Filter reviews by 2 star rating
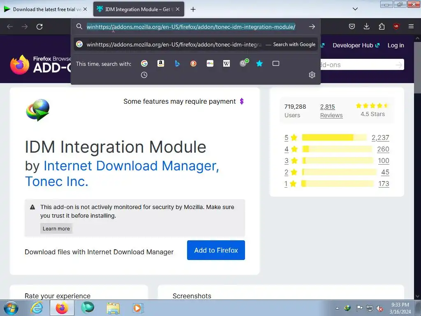The image size is (421, 316). (x=291, y=172)
